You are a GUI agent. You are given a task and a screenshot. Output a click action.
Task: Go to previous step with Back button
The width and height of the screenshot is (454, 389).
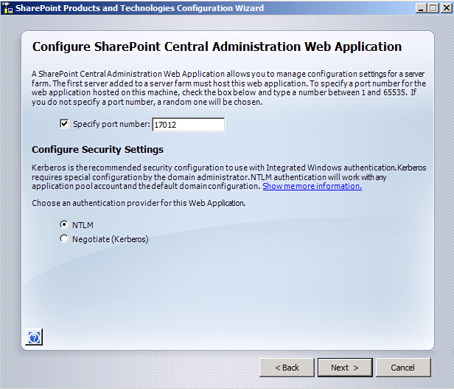(x=287, y=368)
